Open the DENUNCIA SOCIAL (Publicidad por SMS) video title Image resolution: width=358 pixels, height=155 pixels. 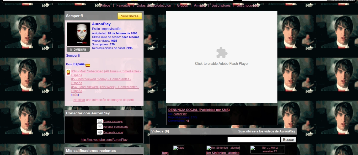tap(199, 110)
